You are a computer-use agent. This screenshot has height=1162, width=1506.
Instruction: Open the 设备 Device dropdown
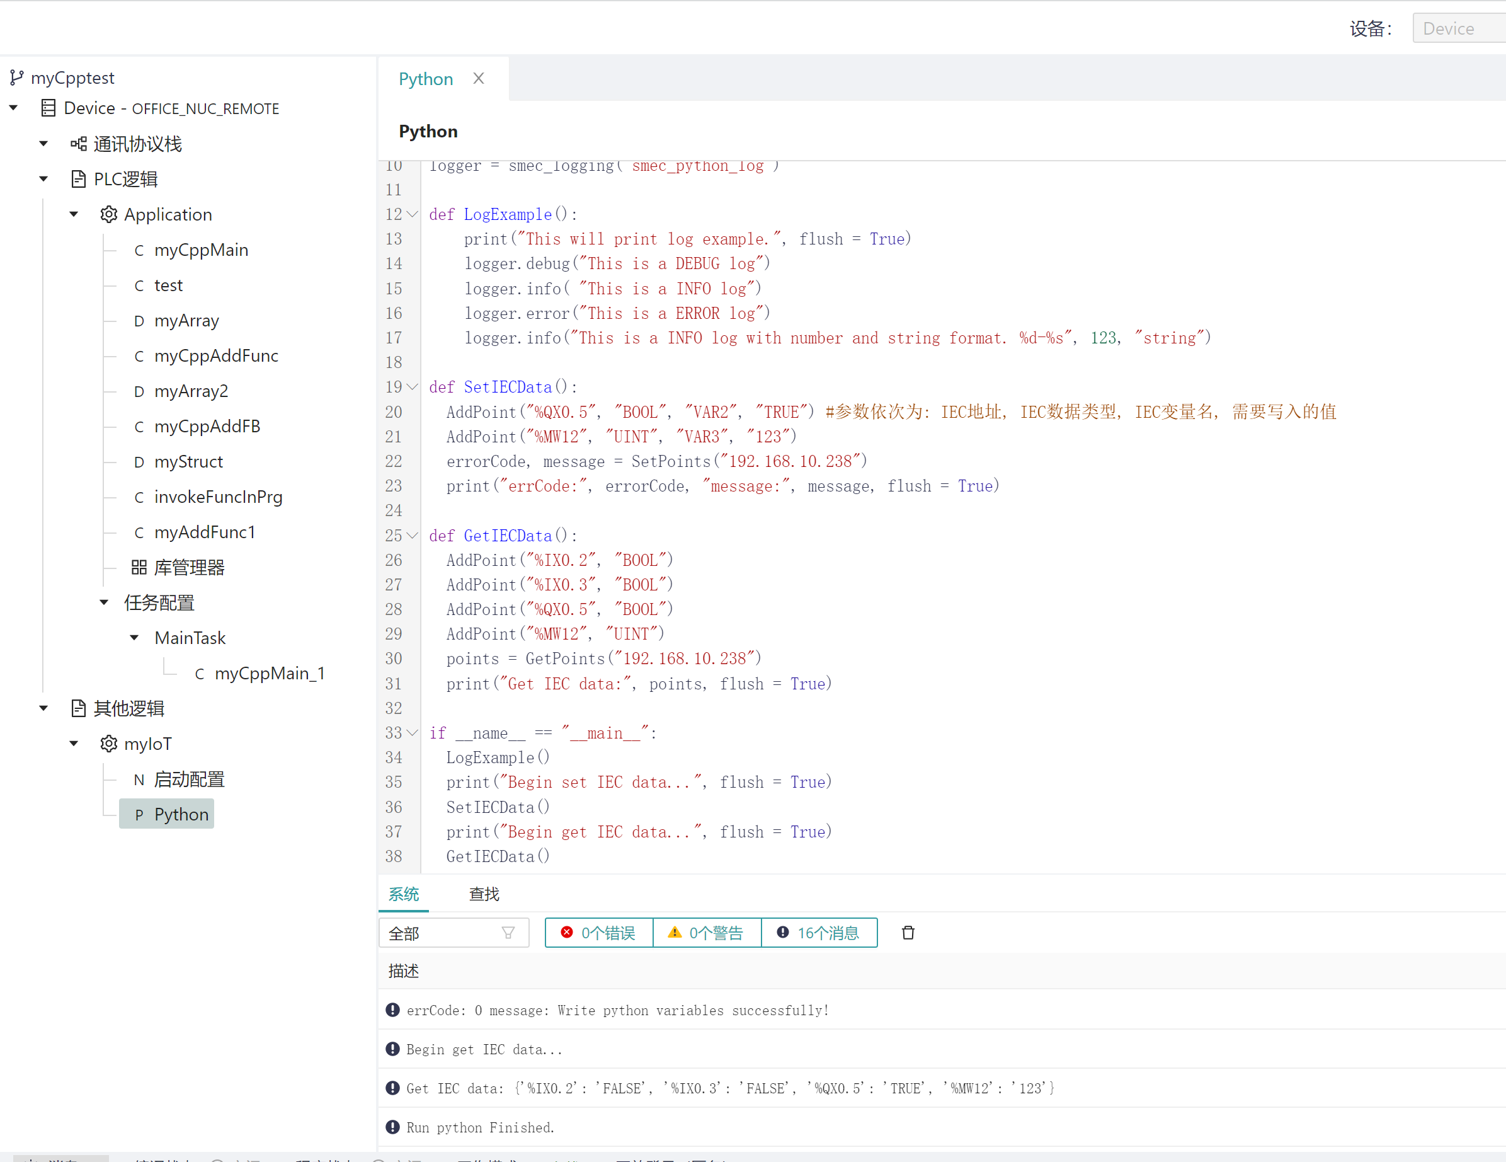pyautogui.click(x=1458, y=28)
